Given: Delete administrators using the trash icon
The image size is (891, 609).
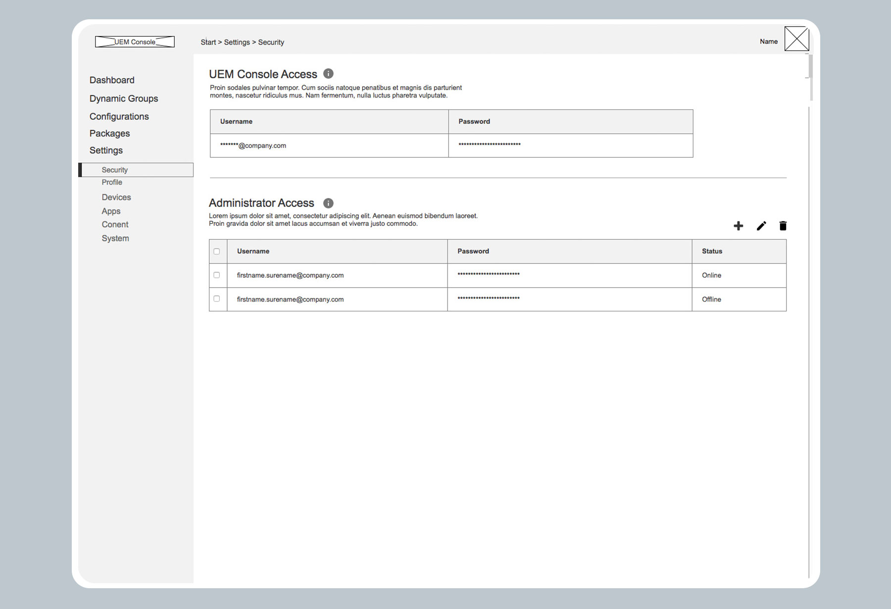Looking at the screenshot, I should click(783, 226).
